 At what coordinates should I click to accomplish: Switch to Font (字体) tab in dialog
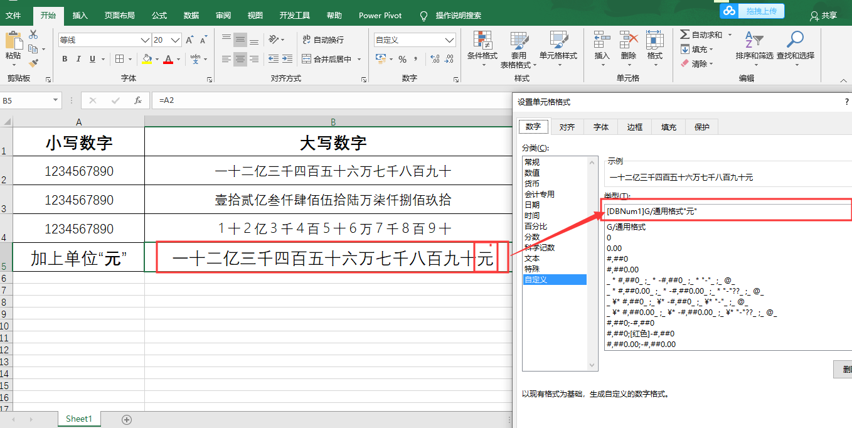[x=601, y=127]
